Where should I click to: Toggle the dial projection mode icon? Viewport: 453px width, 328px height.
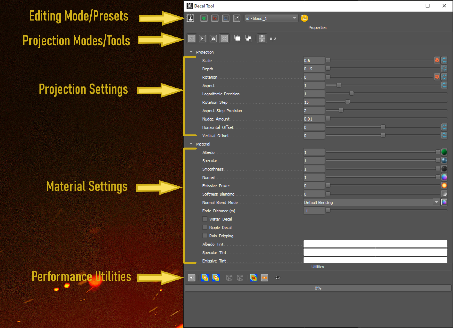coord(224,39)
